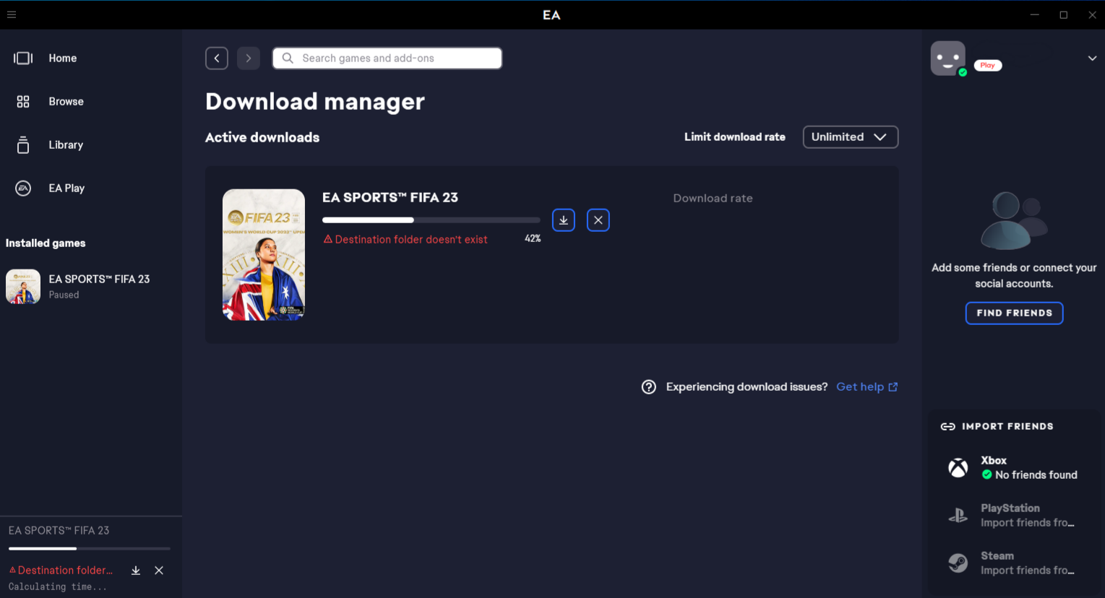Navigate forward with the right arrow button

pos(249,58)
